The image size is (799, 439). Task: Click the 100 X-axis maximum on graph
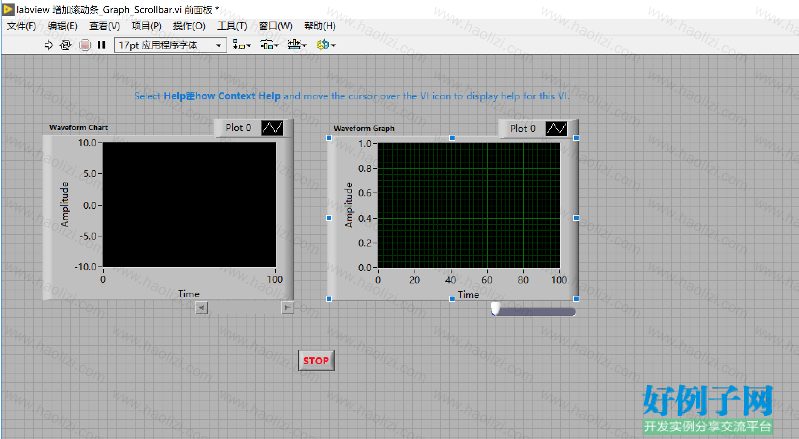559,280
